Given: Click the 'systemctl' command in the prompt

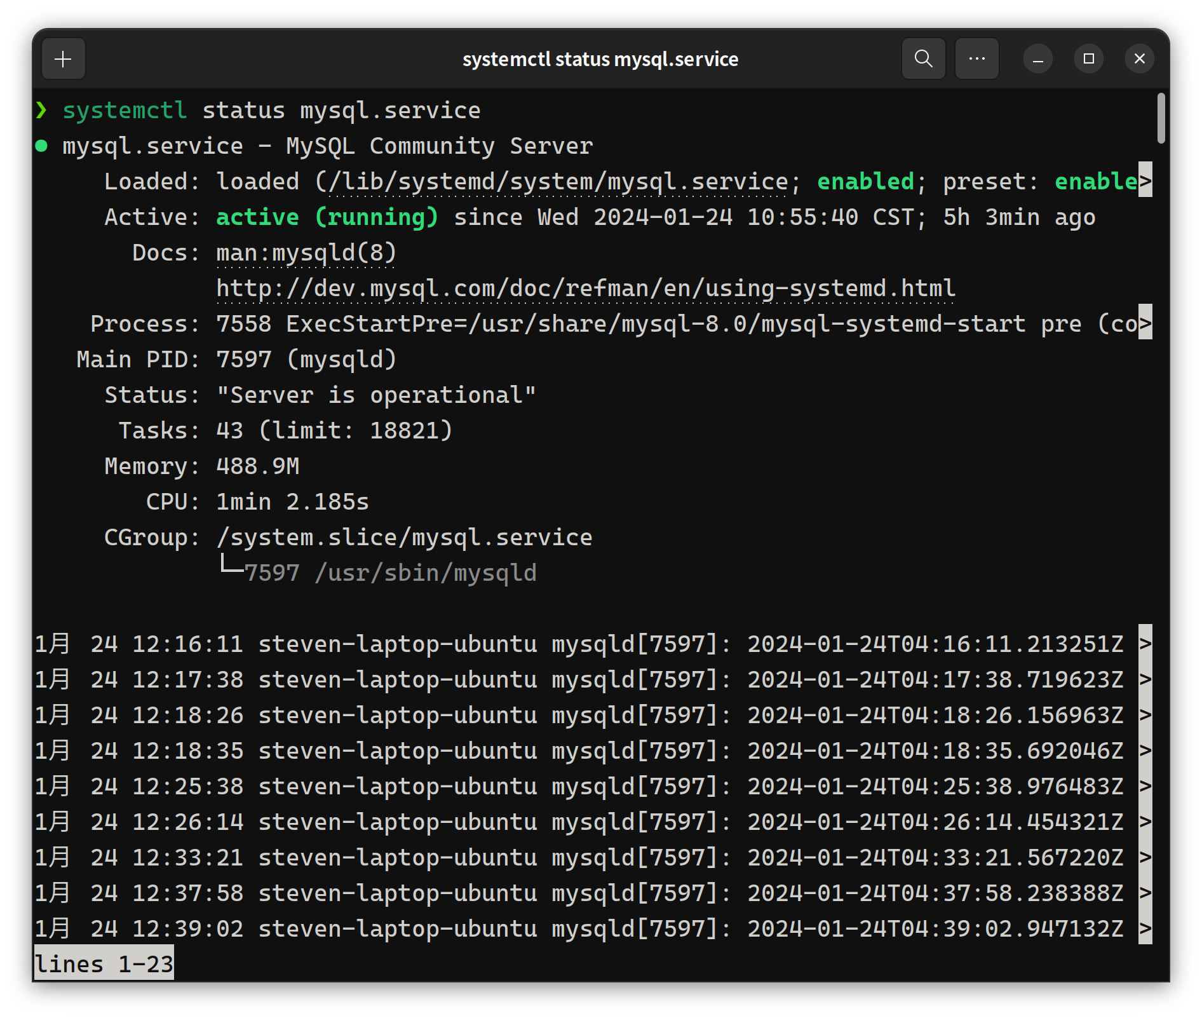Looking at the screenshot, I should pos(125,111).
